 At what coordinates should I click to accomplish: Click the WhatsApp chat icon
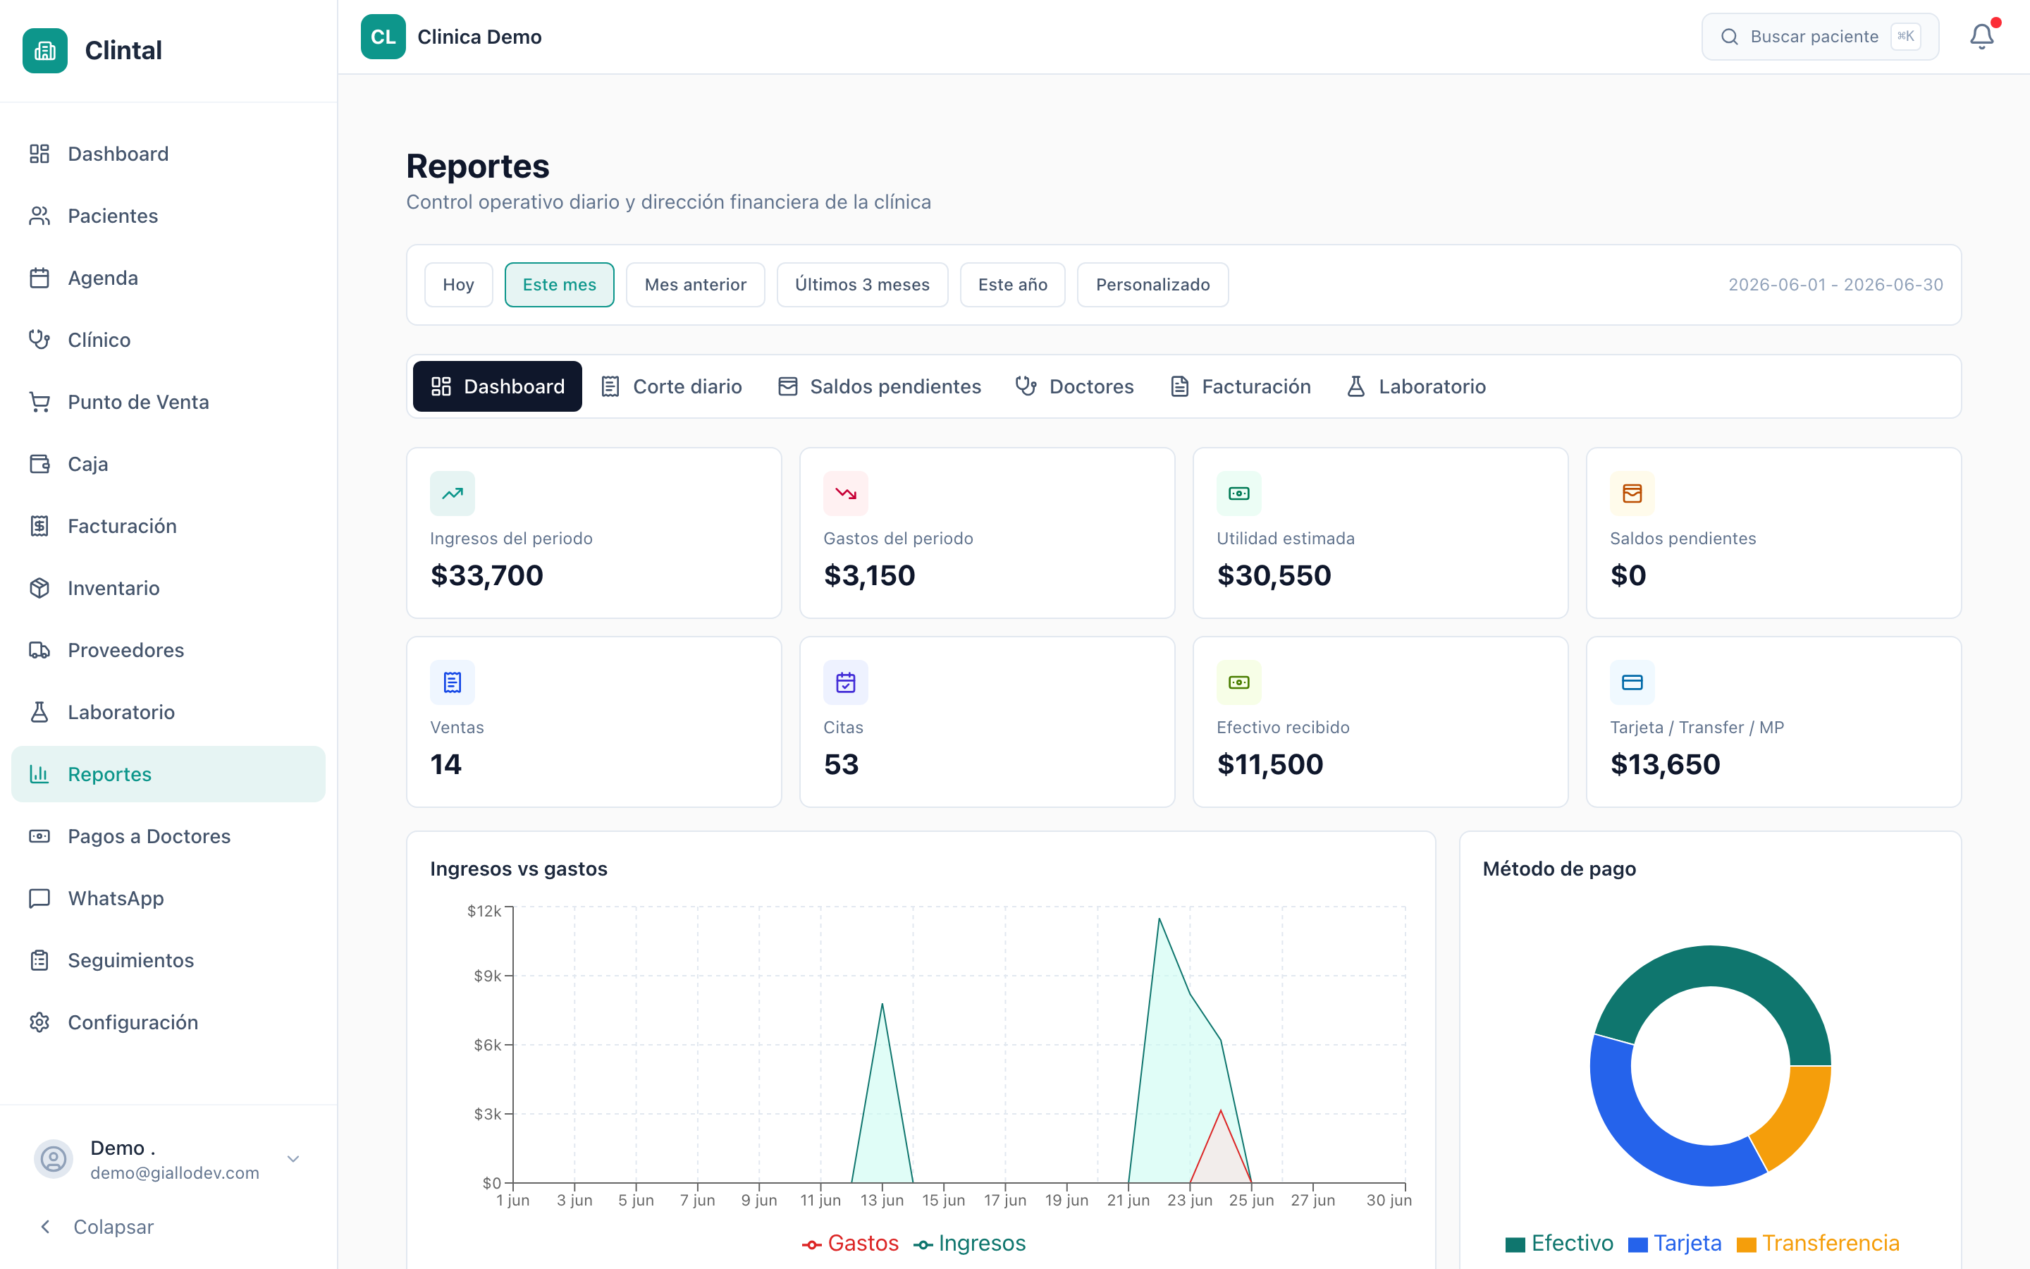coord(39,898)
